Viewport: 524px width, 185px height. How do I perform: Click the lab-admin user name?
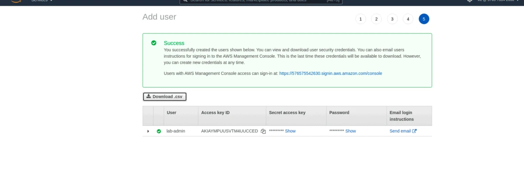176,131
